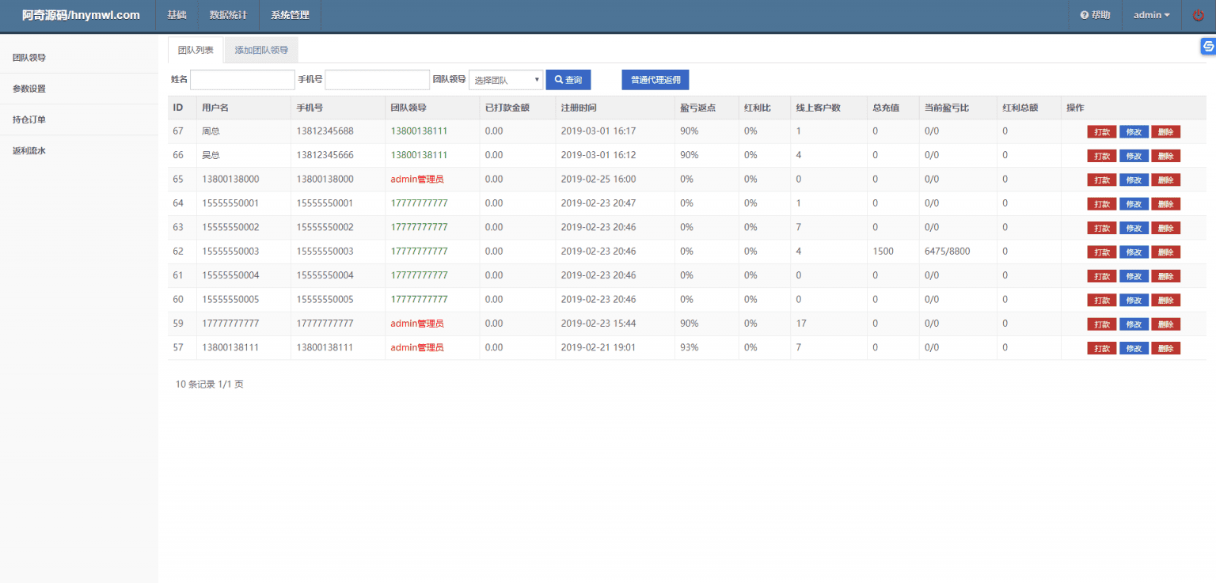Click the blue floating icon on right edge

click(x=1209, y=46)
